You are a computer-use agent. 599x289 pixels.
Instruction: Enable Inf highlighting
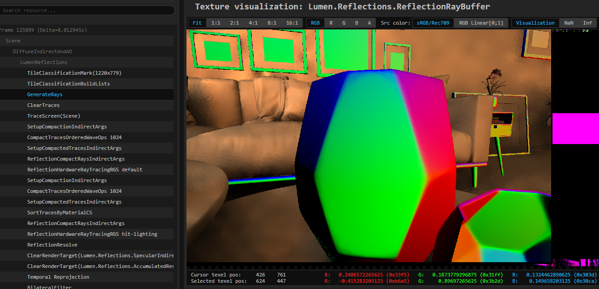tap(587, 22)
